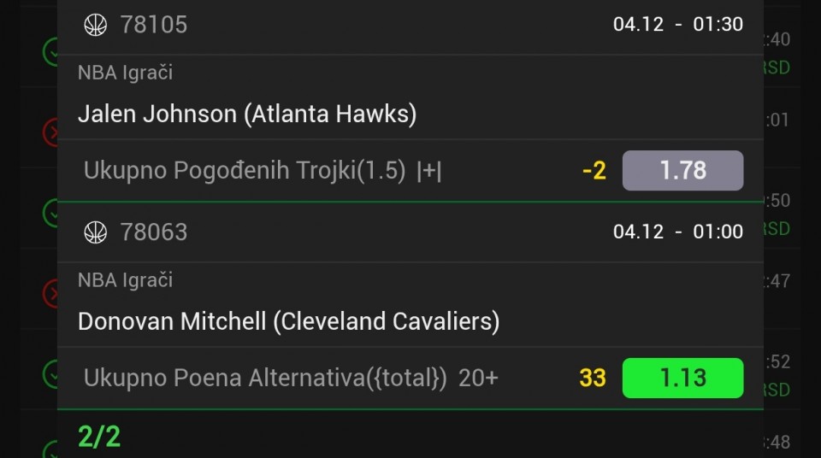Select Jalen Johnson (Atlanta Hawks) row
Viewport: 821px width, 458px height.
click(x=247, y=114)
